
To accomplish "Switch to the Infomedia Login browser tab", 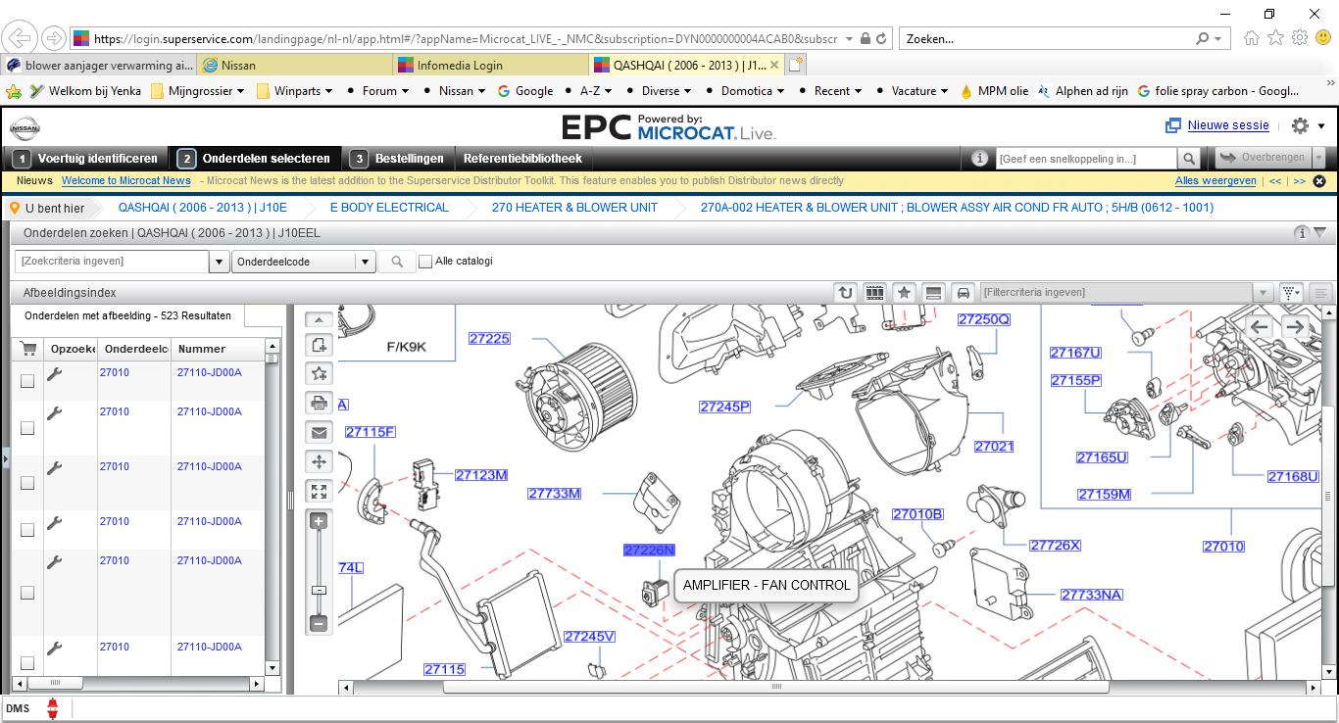I will 490,66.
